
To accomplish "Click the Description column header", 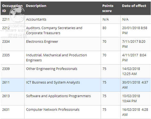I will pos(36,6).
